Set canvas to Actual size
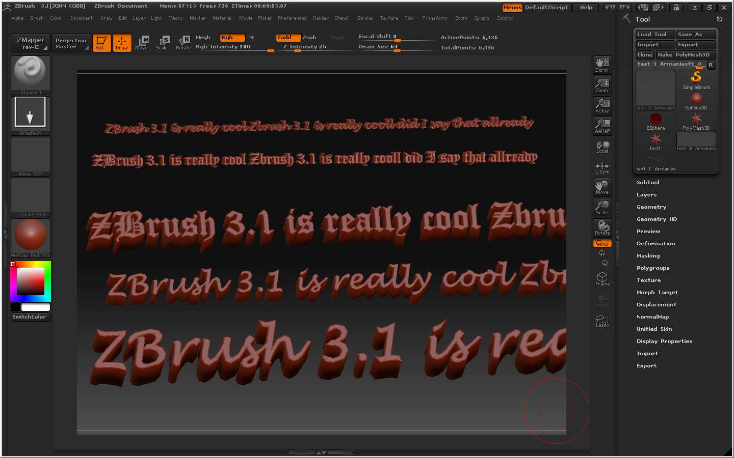734x458 pixels. pyautogui.click(x=602, y=106)
